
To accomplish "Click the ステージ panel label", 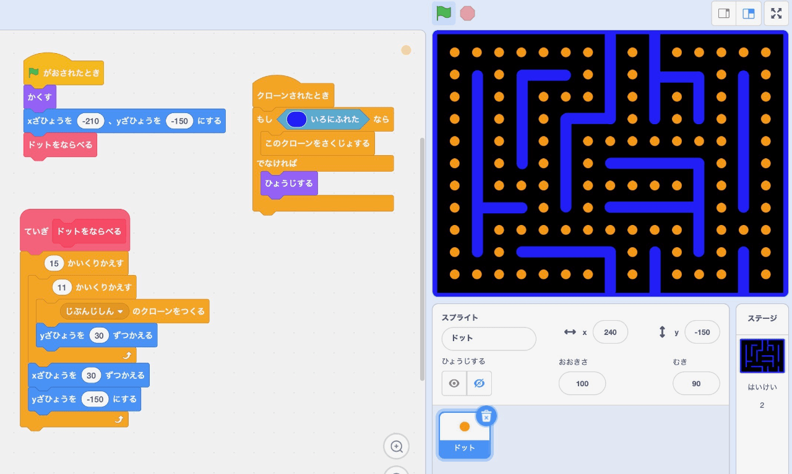I will click(x=762, y=318).
